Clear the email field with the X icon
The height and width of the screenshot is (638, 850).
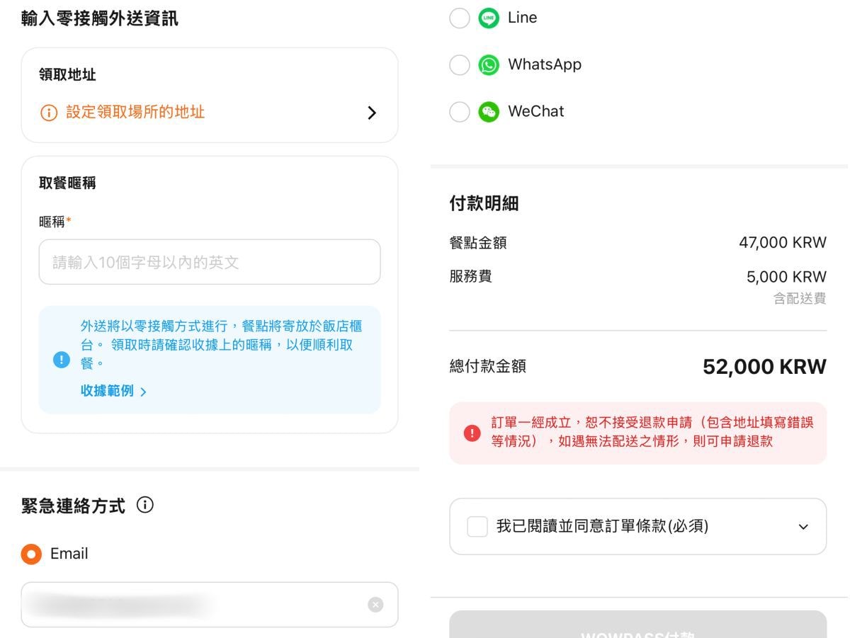point(375,605)
